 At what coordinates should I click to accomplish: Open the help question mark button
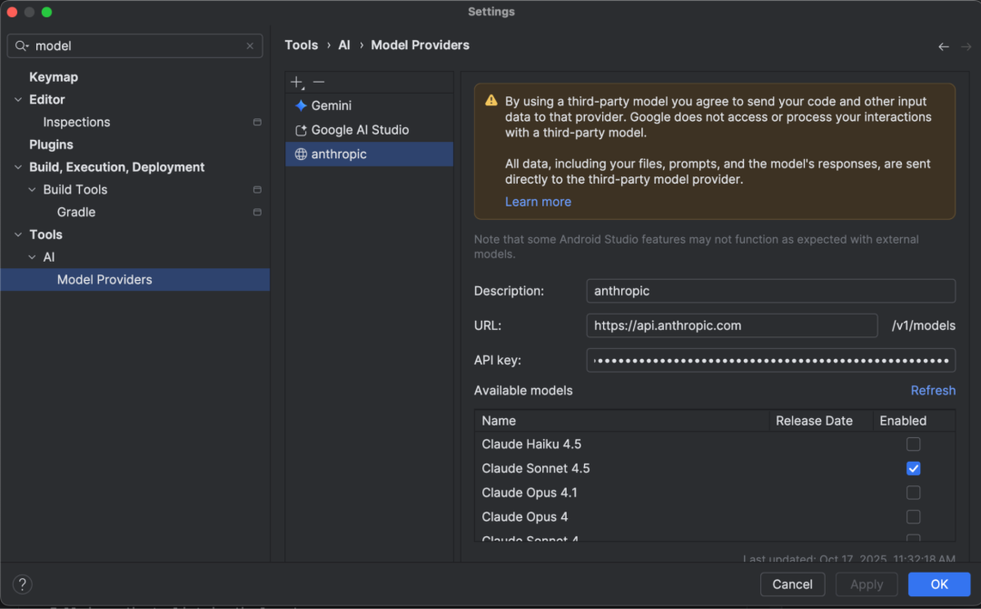point(24,584)
